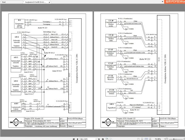185x140 pixels.
Task: Click left page Projekt: ETX- Kombi 125 text
Action: tap(34, 118)
